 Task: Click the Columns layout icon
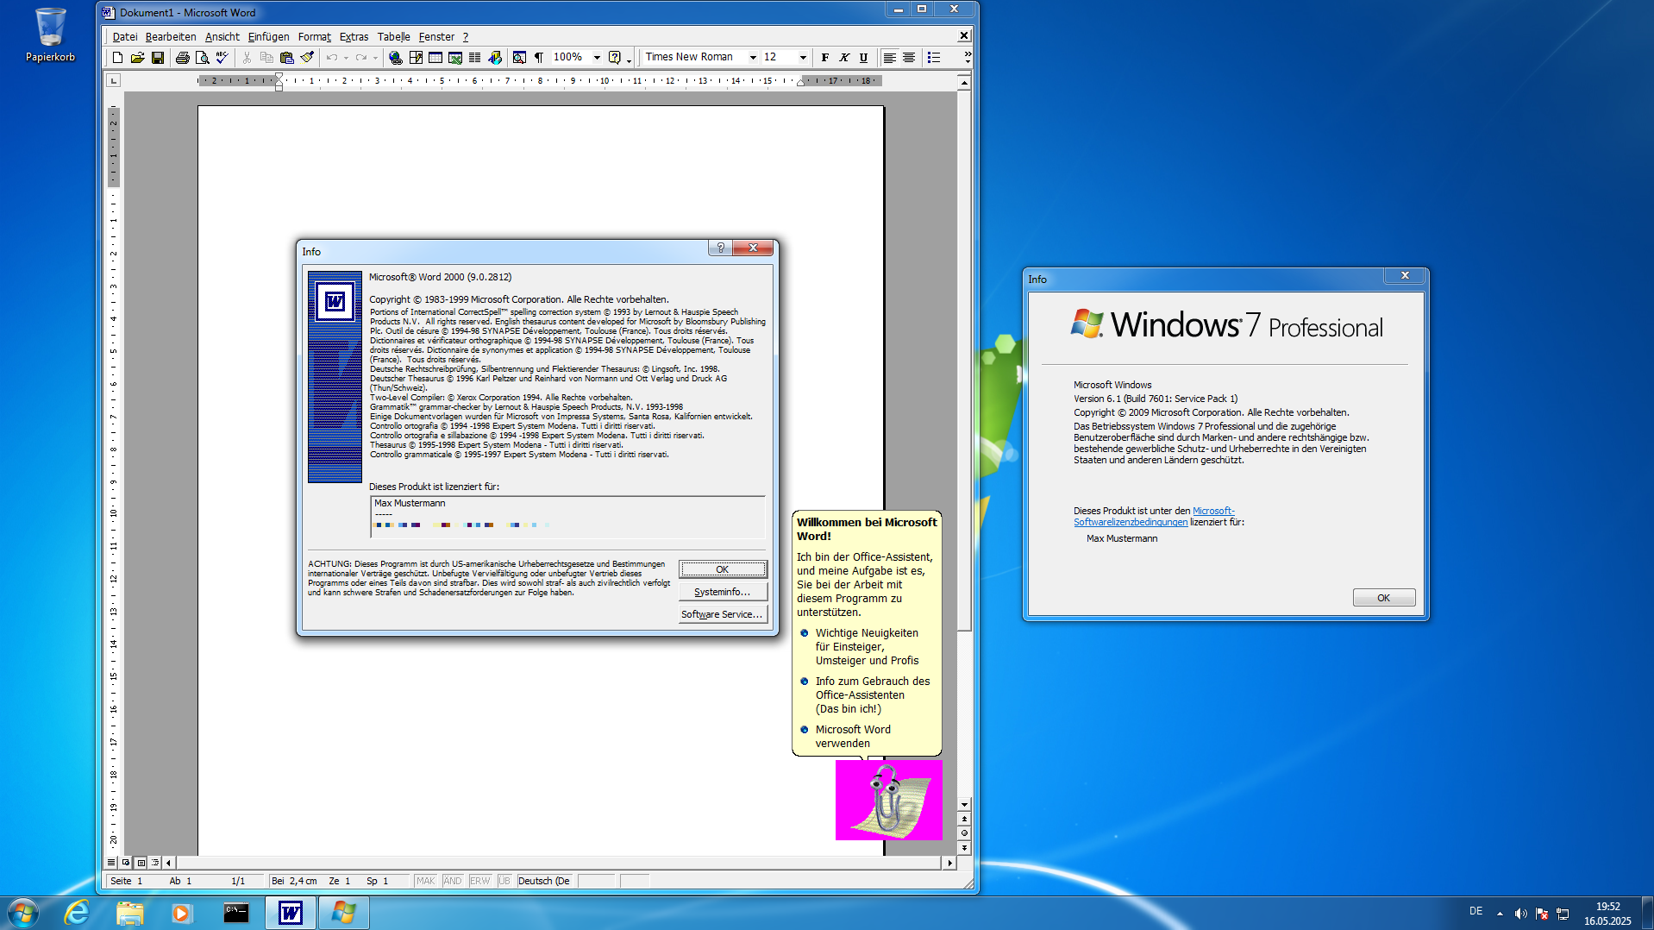point(475,58)
